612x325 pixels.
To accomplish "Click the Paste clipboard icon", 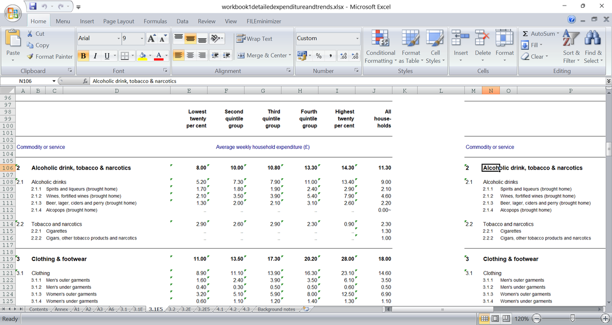I will click(13, 40).
